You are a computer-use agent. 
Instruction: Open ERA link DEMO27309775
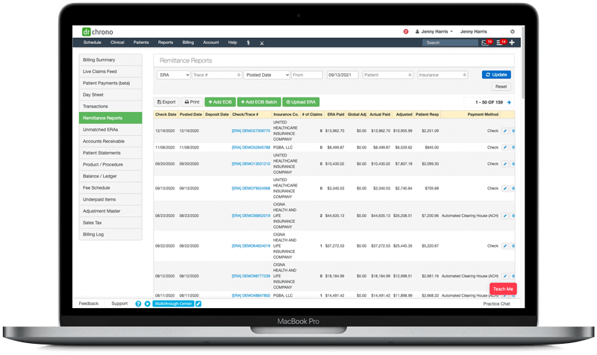pyautogui.click(x=251, y=131)
